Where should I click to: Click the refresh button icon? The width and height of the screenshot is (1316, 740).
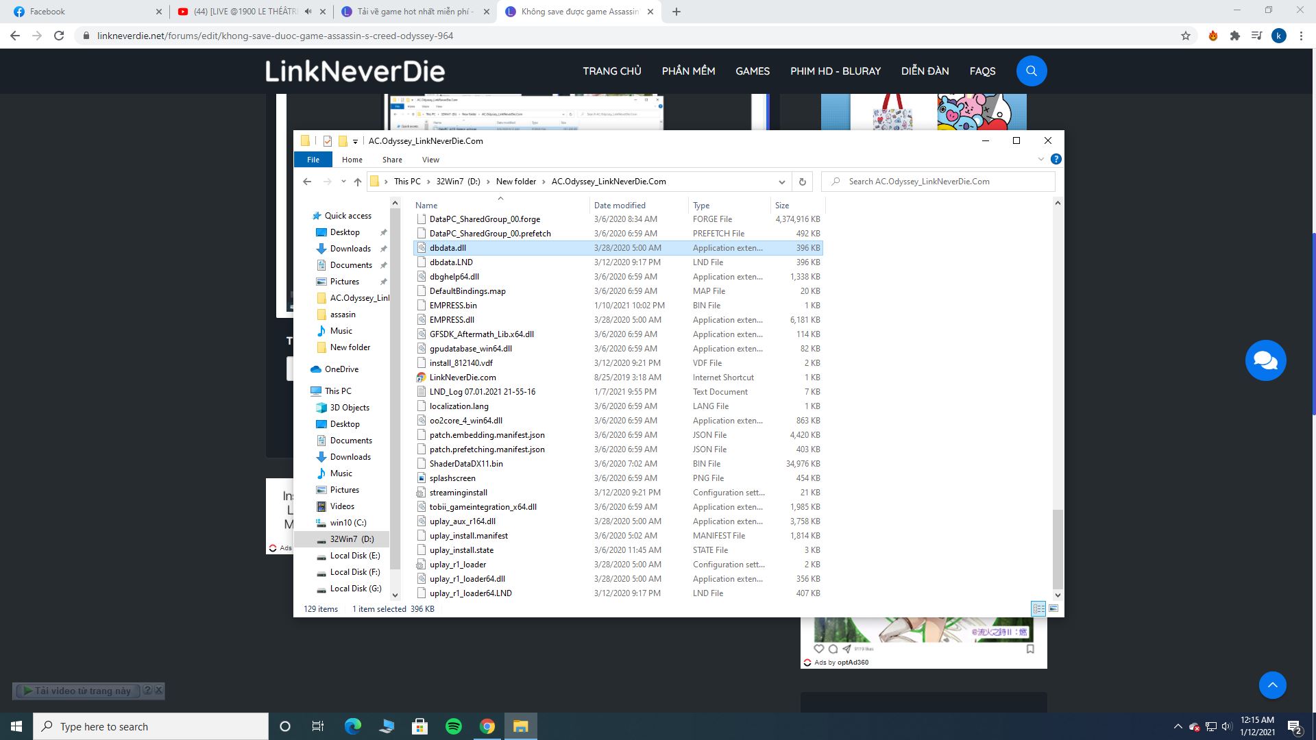pyautogui.click(x=802, y=181)
